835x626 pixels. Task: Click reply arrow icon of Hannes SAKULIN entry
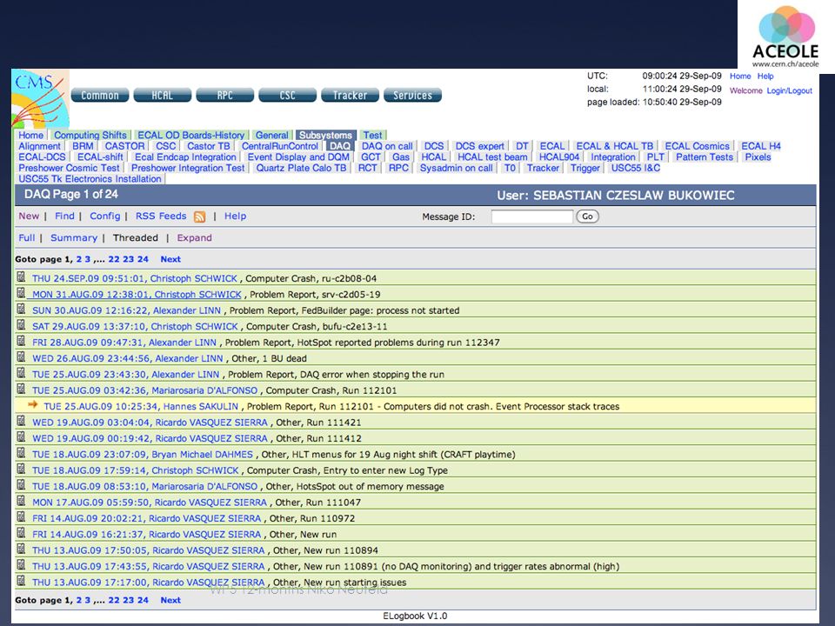tap(33, 404)
